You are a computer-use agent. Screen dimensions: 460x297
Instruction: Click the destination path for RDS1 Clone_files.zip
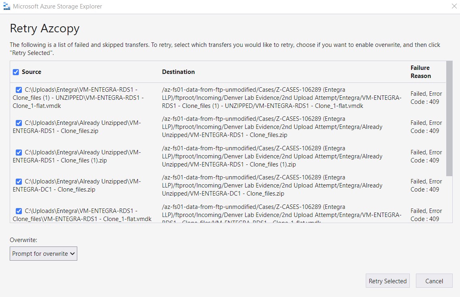click(x=272, y=127)
